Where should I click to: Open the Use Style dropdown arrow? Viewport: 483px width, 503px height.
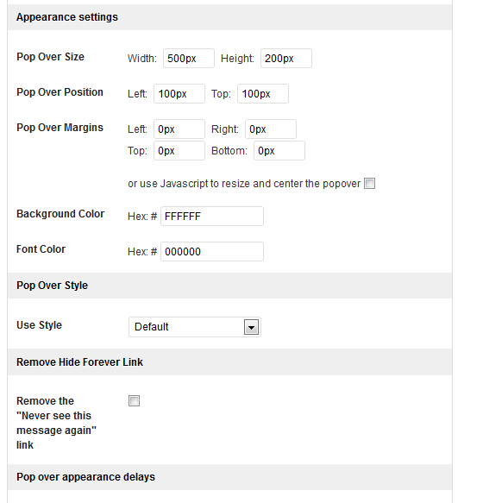pos(251,327)
